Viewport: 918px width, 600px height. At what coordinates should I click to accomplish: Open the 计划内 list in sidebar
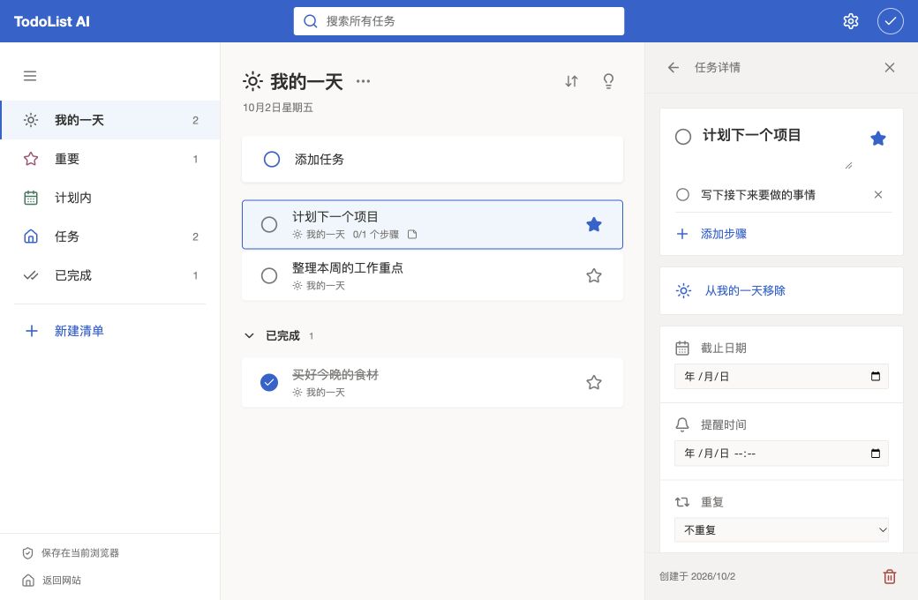(x=110, y=198)
